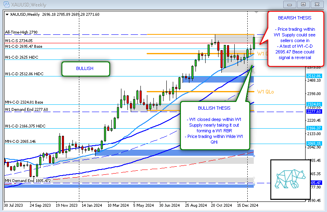Screen dimensions: 327x212
Task: Select the W1 Demand End 2277.60 label
Action: [26, 109]
